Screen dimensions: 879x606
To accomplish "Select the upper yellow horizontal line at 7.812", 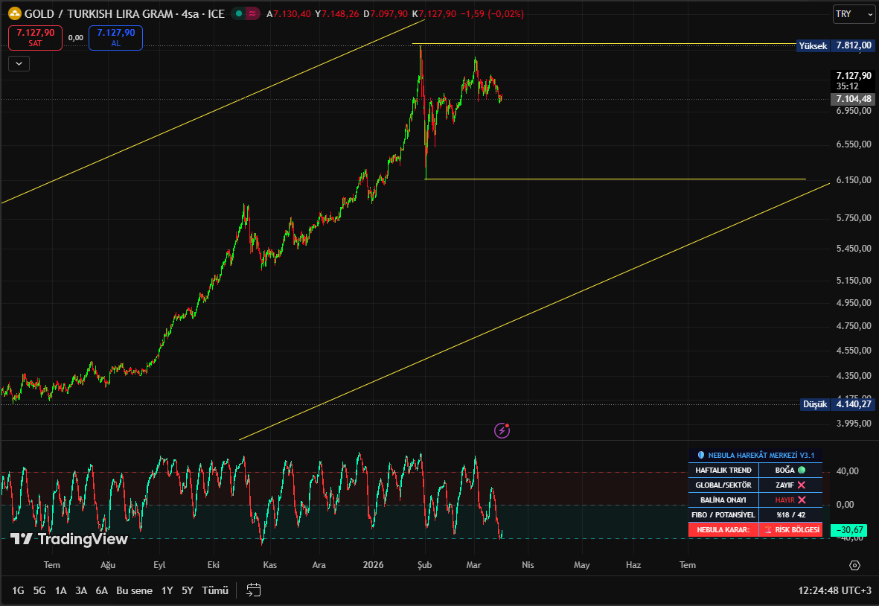I will [x=604, y=43].
